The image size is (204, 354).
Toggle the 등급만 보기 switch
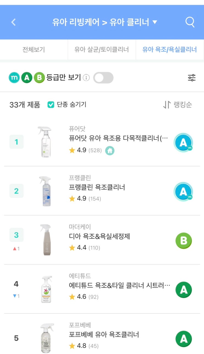(x=103, y=78)
